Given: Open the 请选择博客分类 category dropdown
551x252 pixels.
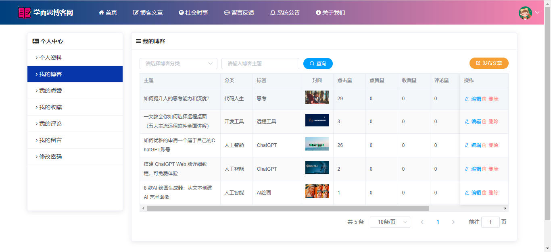Looking at the screenshot, I should point(178,64).
